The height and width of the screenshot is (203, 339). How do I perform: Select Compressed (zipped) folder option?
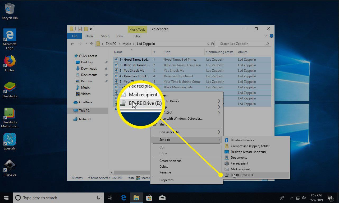click(x=256, y=146)
